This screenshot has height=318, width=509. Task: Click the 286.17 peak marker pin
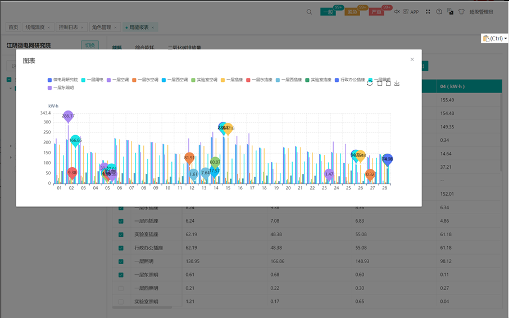(68, 116)
